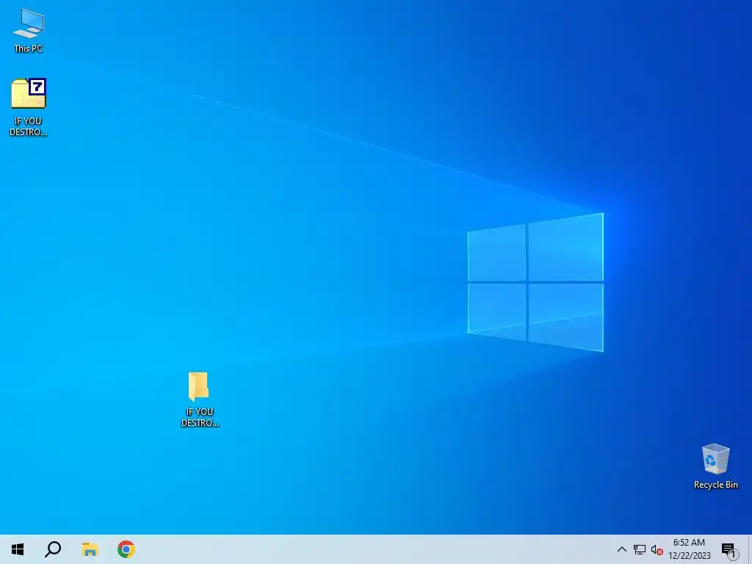
Task: Select the plain yellow folder IF YOU DESTRO...
Action: pyautogui.click(x=200, y=399)
